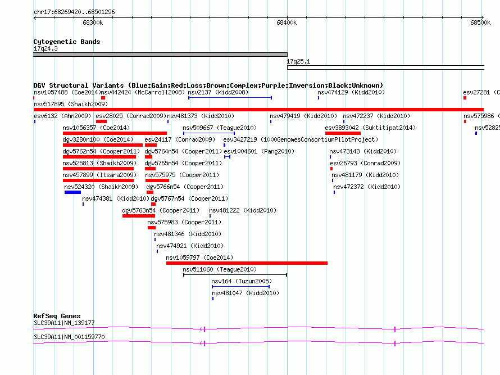This screenshot has height=375, width=500.
Task: Open nsv1056357 (Coe2014) variant label
Action: (96, 128)
